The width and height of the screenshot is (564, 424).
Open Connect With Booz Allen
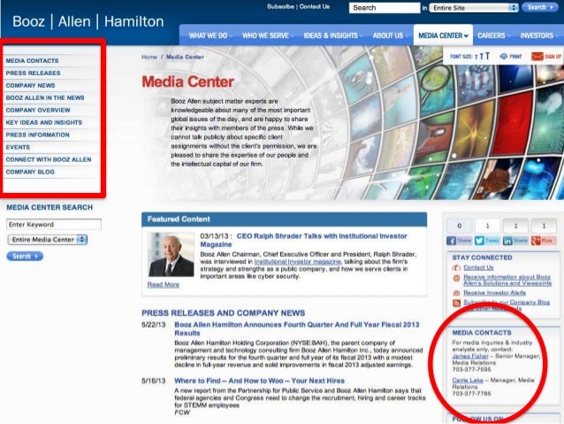pyautogui.click(x=49, y=159)
